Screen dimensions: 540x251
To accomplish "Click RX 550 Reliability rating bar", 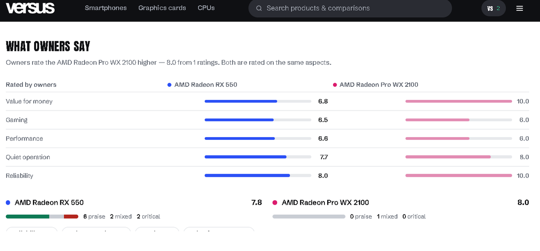I will [x=258, y=175].
